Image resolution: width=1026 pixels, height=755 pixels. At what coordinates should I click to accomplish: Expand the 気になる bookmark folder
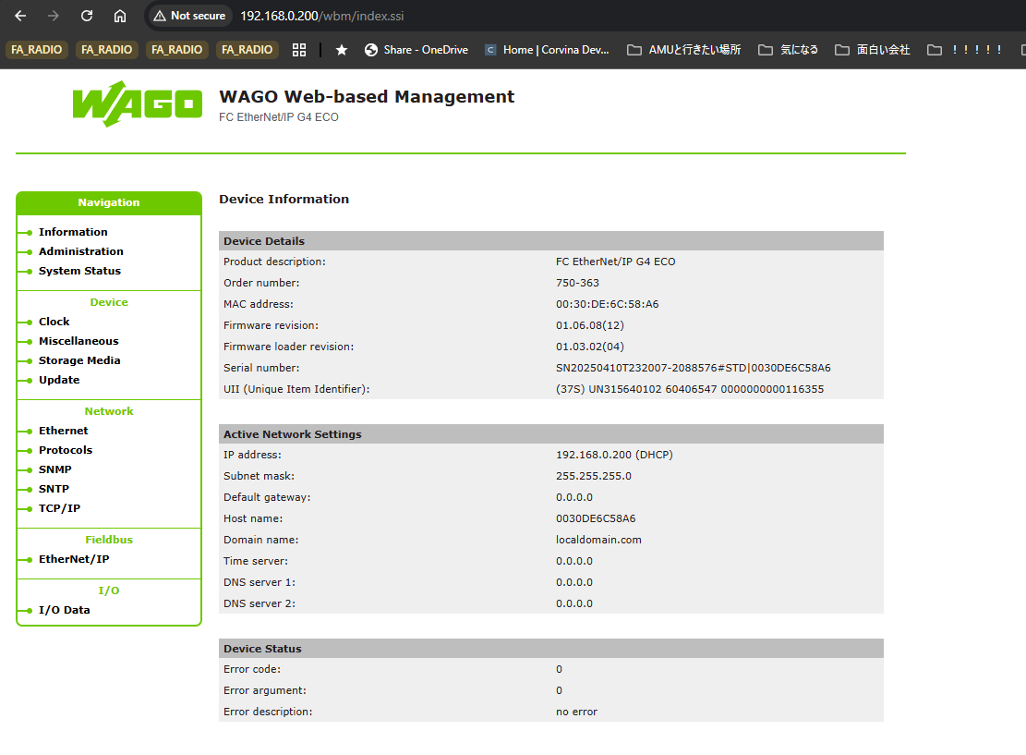click(788, 50)
